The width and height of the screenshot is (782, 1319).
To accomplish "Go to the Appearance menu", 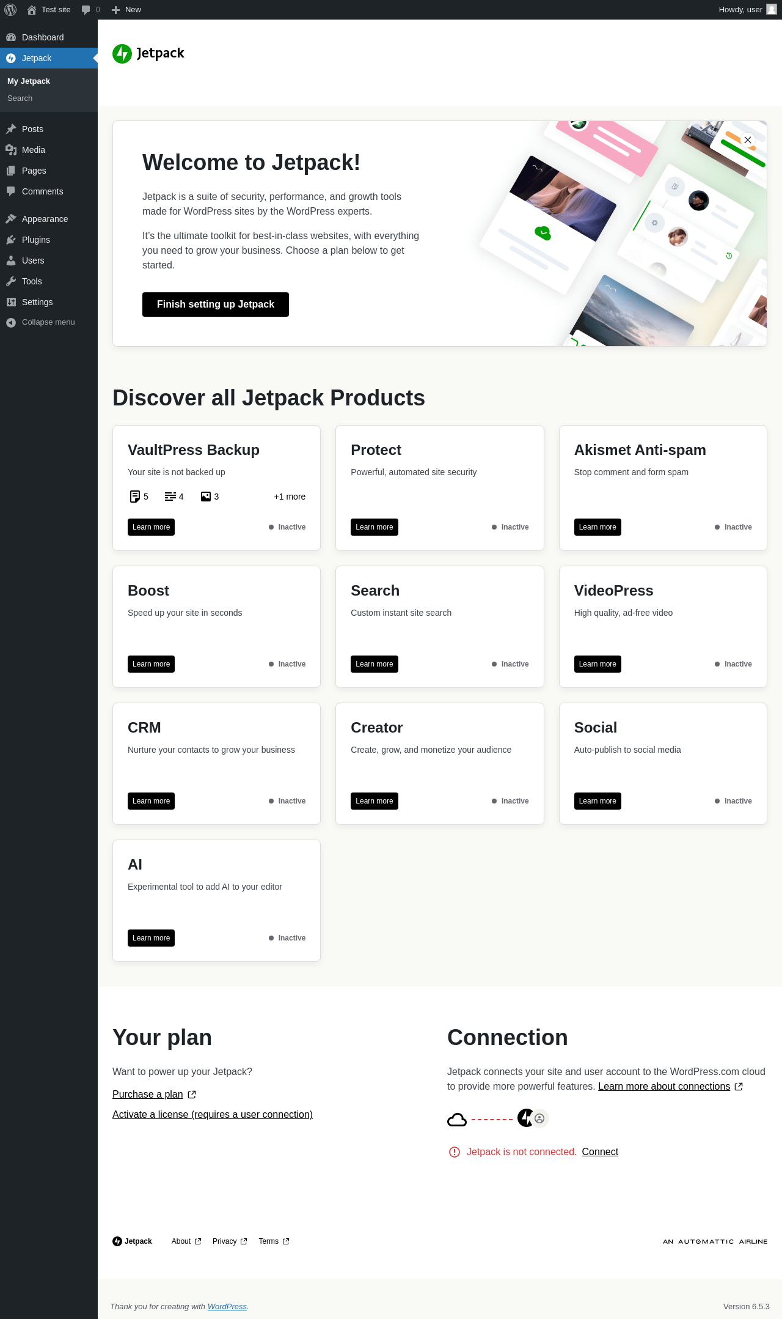I will coord(49,219).
